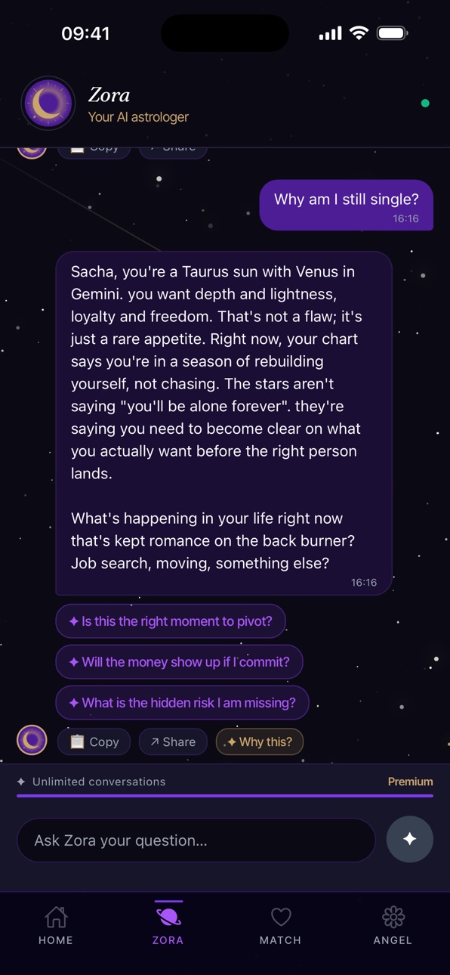
Task: Open the Match heart icon
Action: point(281,918)
